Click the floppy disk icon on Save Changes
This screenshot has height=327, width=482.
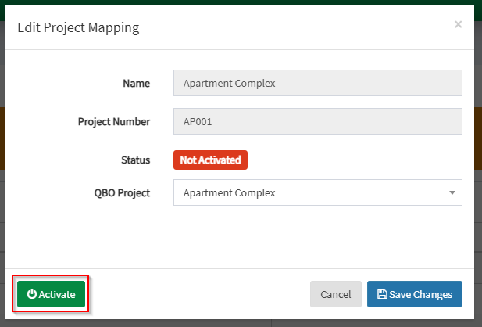point(382,295)
